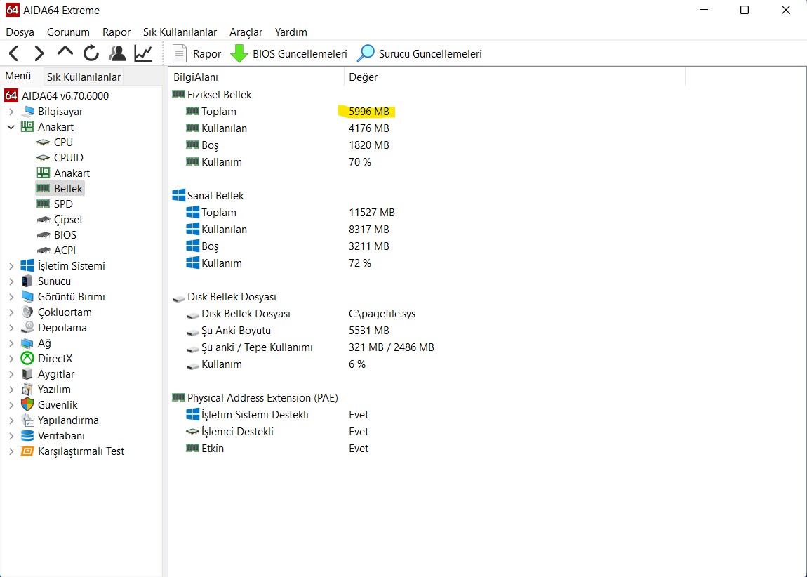This screenshot has height=577, width=807.
Task: Select the highlighted 5996 MB value
Action: (x=368, y=111)
